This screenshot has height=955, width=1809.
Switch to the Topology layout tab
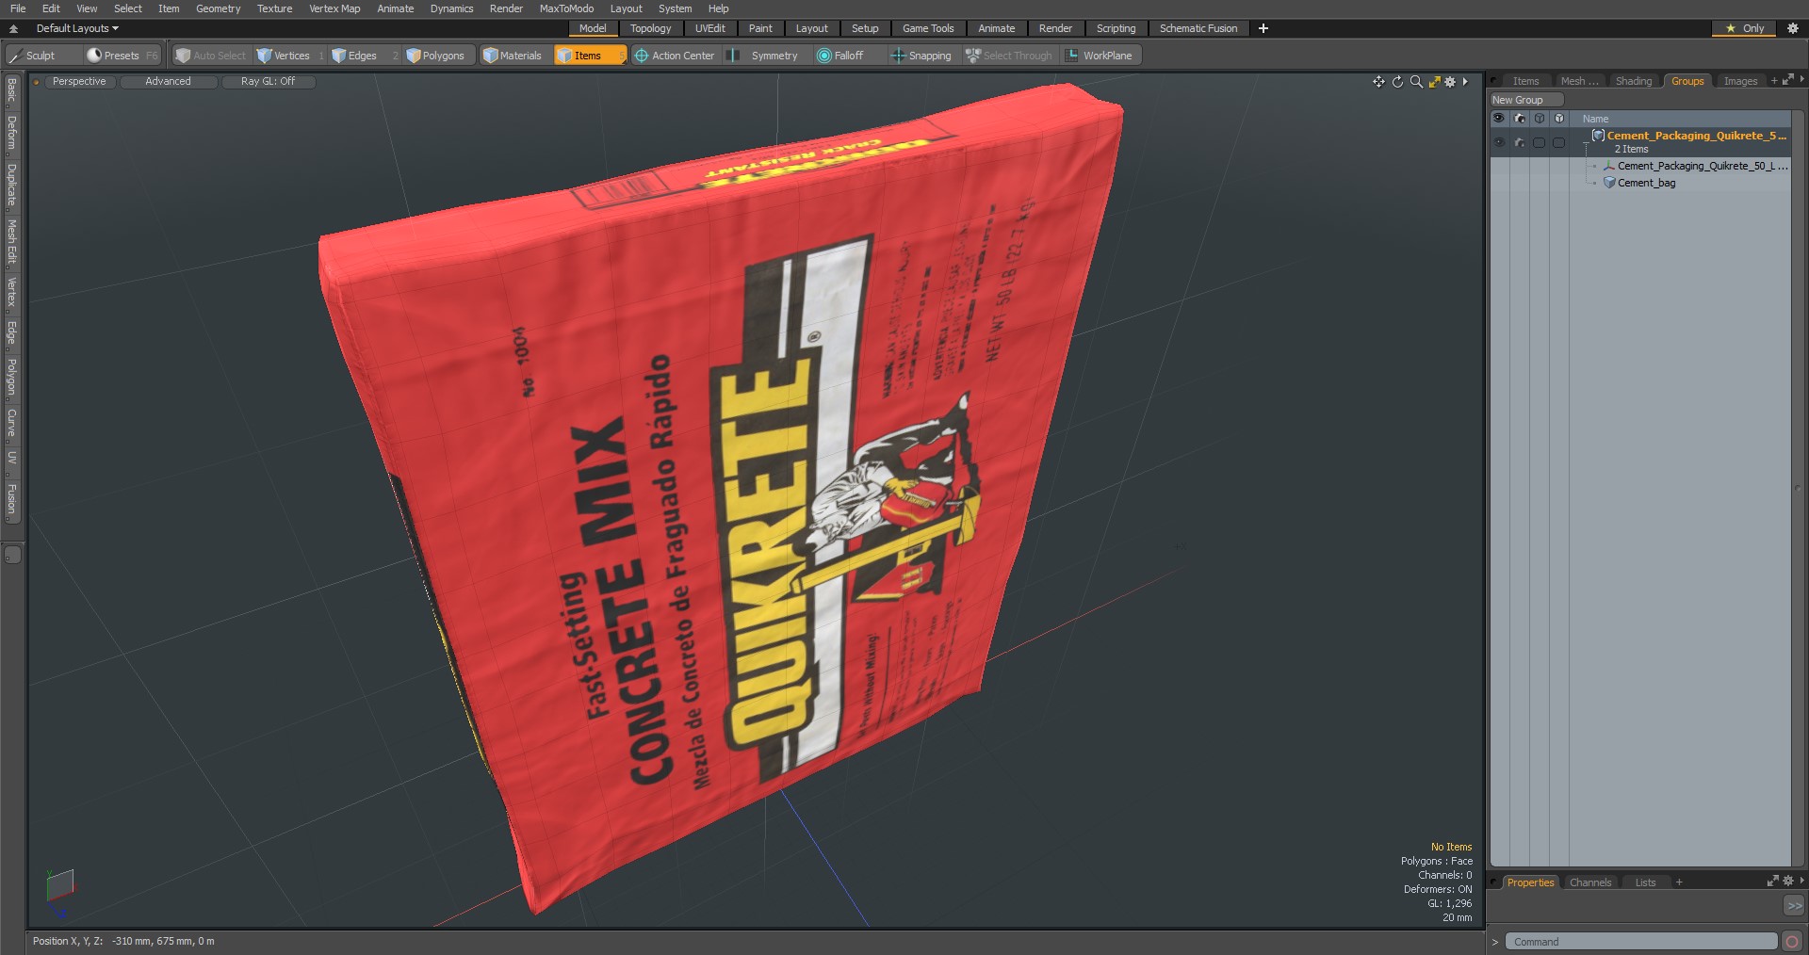click(650, 28)
